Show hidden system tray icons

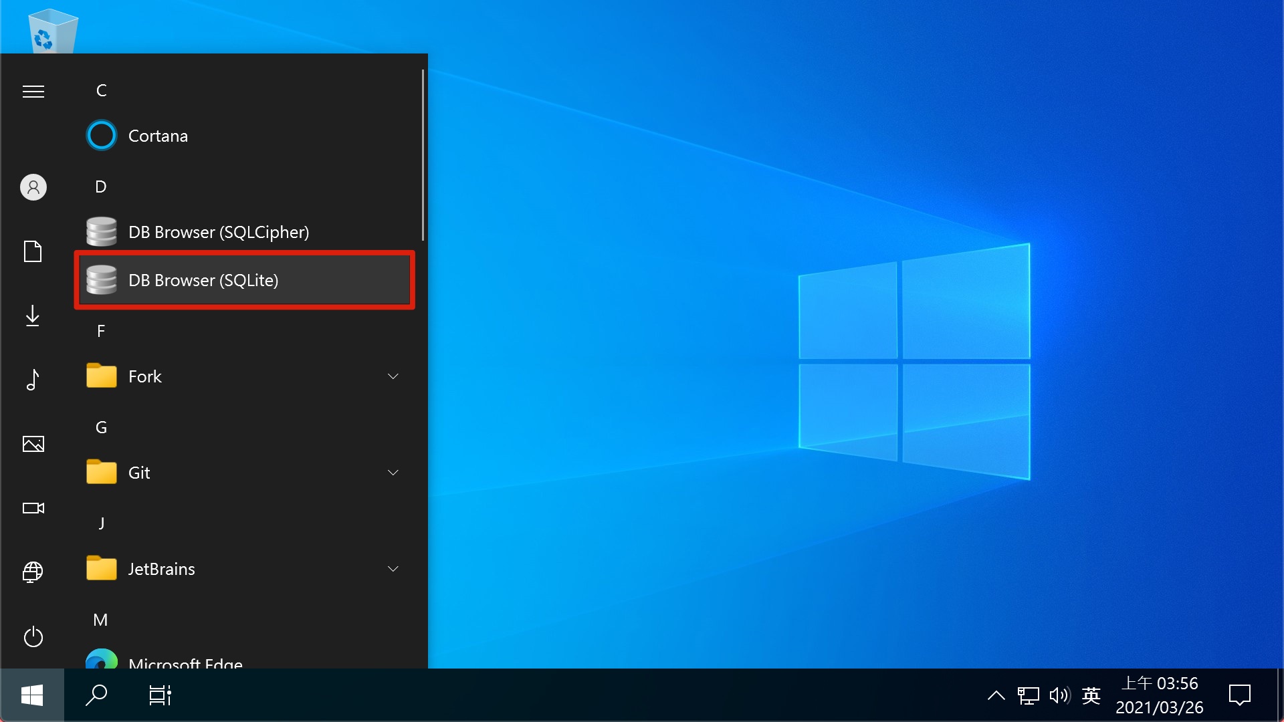coord(996,695)
